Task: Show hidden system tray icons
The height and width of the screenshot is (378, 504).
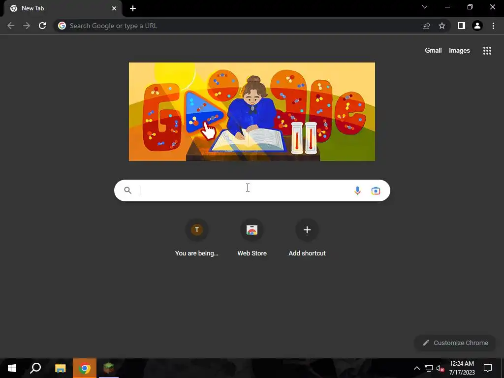Action: pyautogui.click(x=416, y=368)
